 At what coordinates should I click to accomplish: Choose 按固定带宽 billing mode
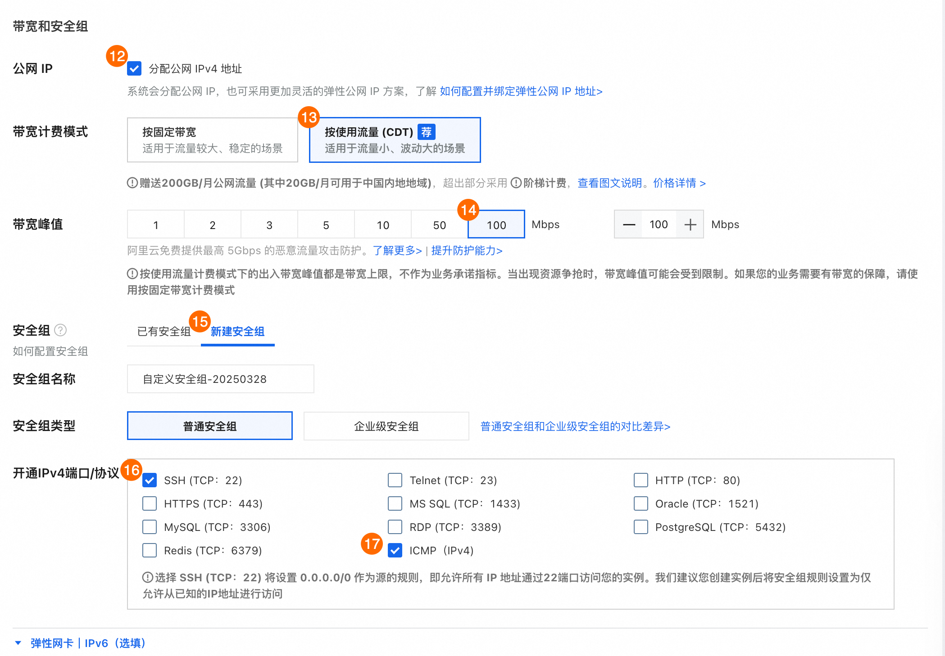click(x=212, y=140)
